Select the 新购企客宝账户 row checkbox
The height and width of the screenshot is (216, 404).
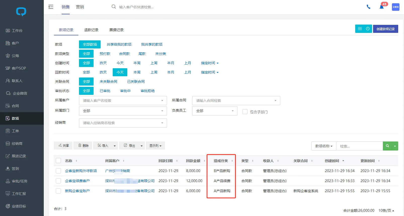coord(58,191)
